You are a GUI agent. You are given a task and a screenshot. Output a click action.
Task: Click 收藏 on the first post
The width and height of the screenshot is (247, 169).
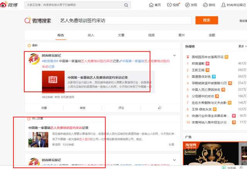point(44,108)
